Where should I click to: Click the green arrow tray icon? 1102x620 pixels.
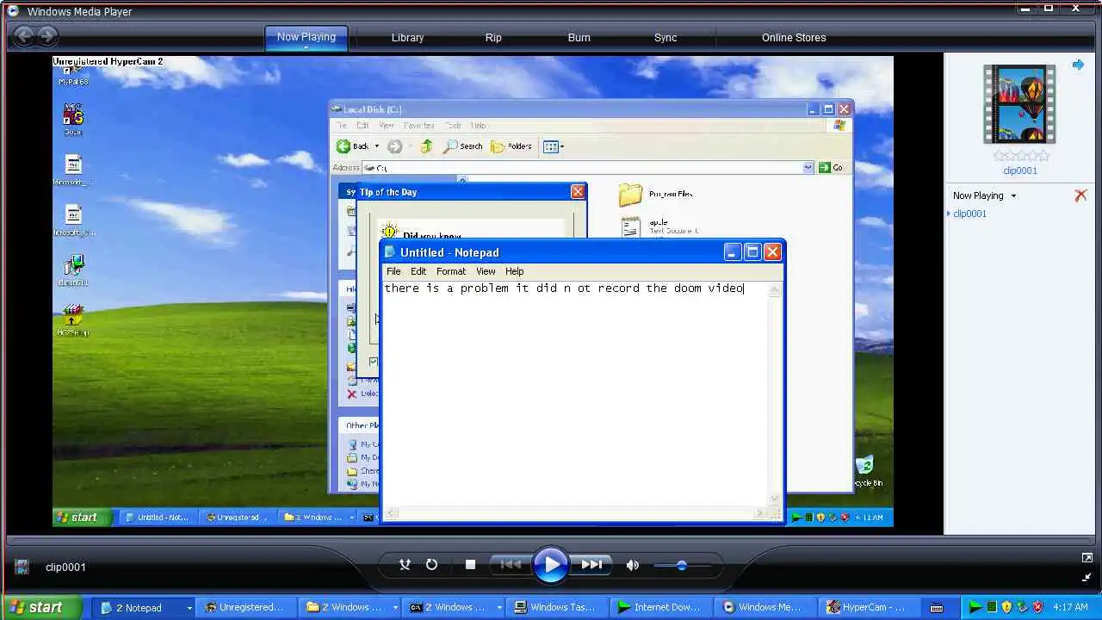pyautogui.click(x=975, y=607)
